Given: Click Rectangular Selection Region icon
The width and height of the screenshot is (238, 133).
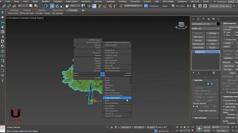Looking at the screenshot, I should coord(41,6).
